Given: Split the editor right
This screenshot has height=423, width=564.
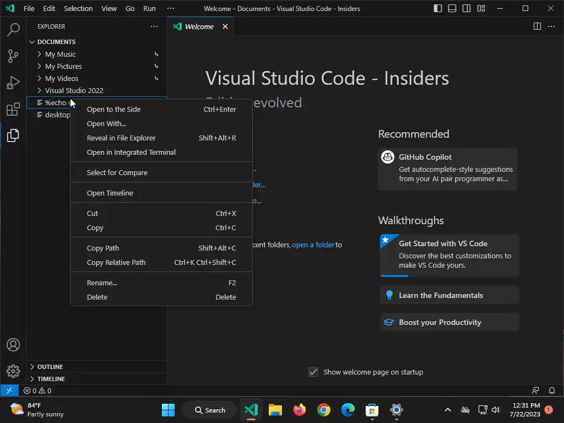Looking at the screenshot, I should pos(537,26).
